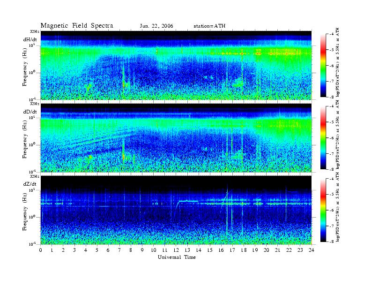371x287 pixels.
Task: Click the dZ/dt panel label
Action: pyautogui.click(x=30, y=184)
